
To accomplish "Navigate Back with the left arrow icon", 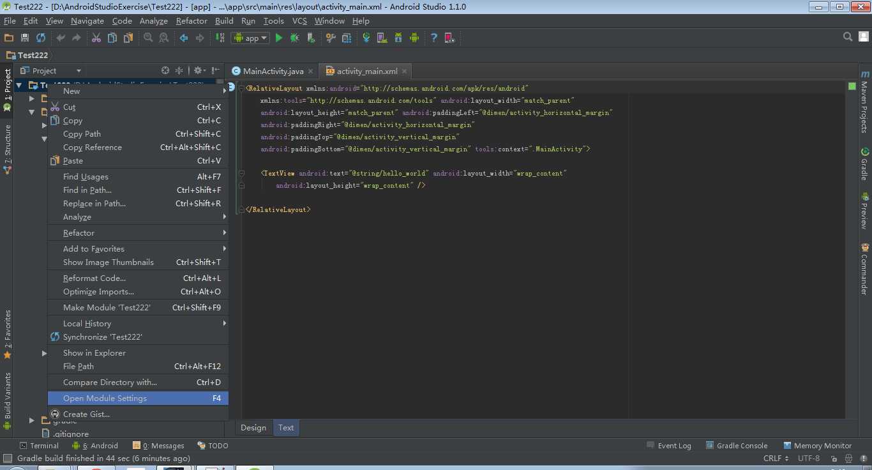I will tap(184, 38).
